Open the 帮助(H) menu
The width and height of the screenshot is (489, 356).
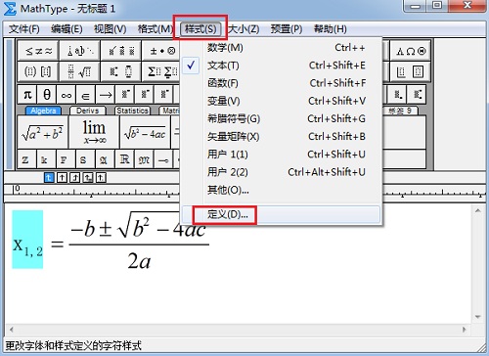click(331, 29)
